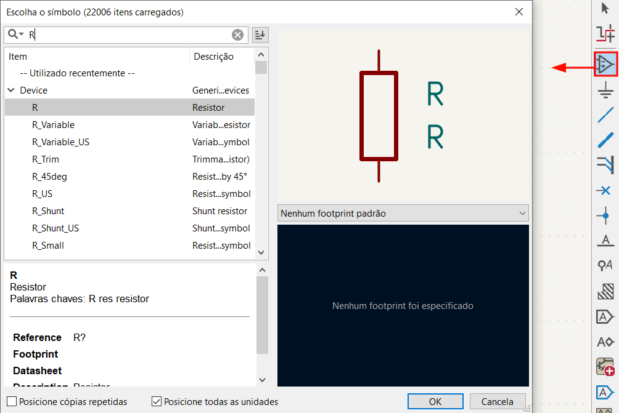Select the underlined A net label tool
The image size is (619, 413).
(605, 240)
